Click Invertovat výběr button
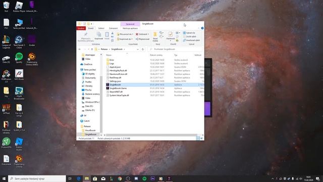Screen dimensions: 323x182 click(191, 40)
